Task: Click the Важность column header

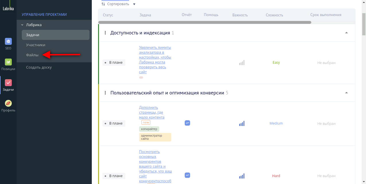Action: 240,15
